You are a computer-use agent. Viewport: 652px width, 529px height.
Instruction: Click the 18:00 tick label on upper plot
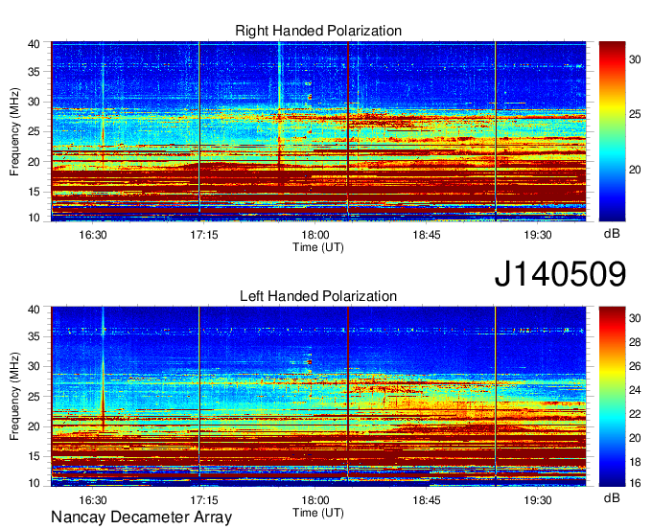pyautogui.click(x=315, y=235)
